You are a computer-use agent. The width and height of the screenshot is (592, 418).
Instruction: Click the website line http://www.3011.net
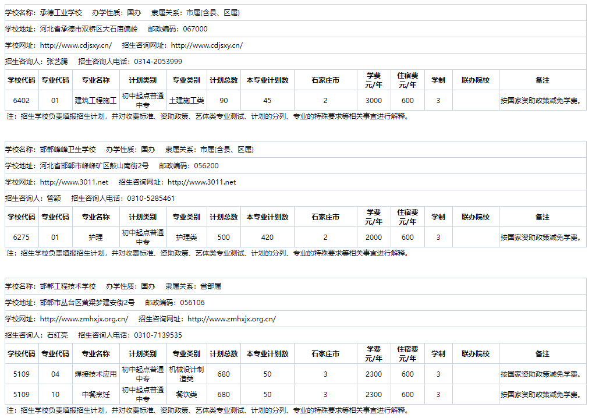[296, 182]
